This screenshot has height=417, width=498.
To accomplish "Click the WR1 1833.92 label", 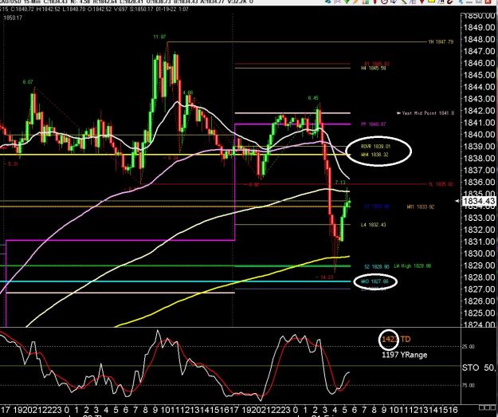I will 421,207.
